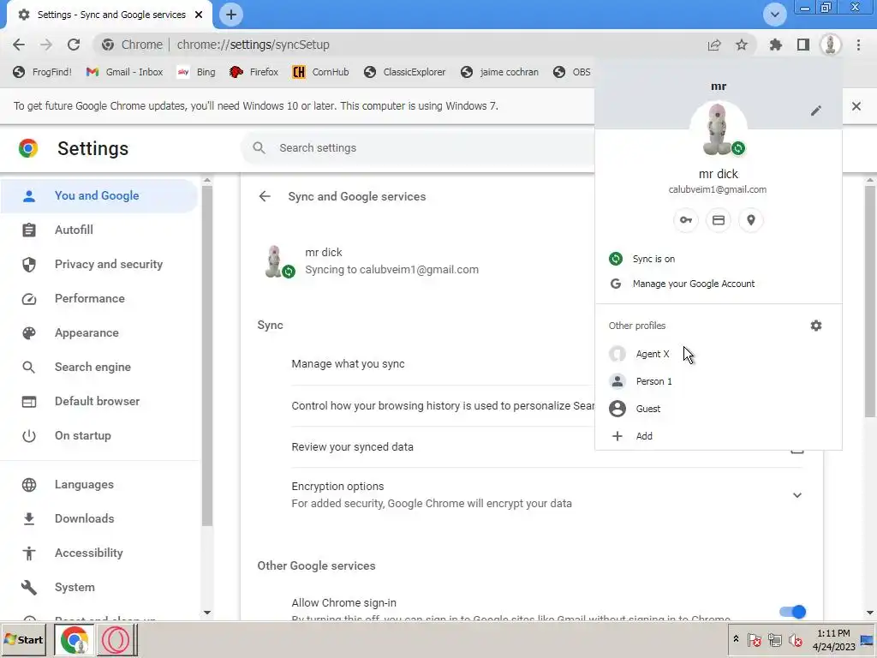Open the Gmail - Inbox bookmark
877x658 pixels.
coord(125,72)
